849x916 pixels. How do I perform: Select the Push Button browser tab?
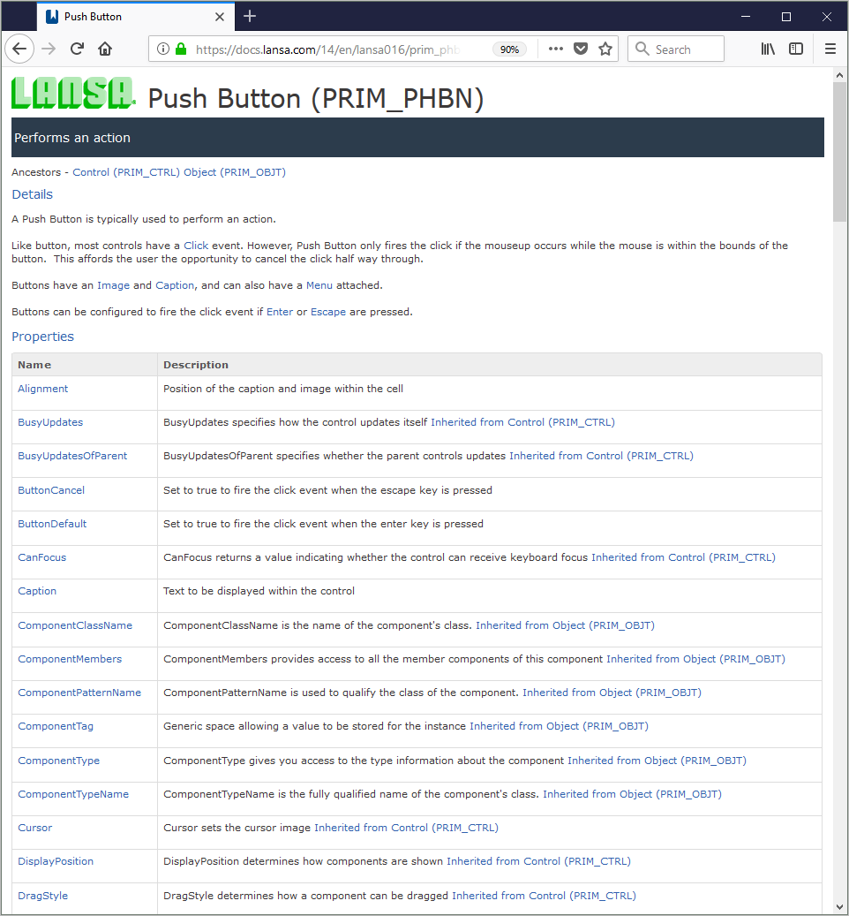(136, 17)
